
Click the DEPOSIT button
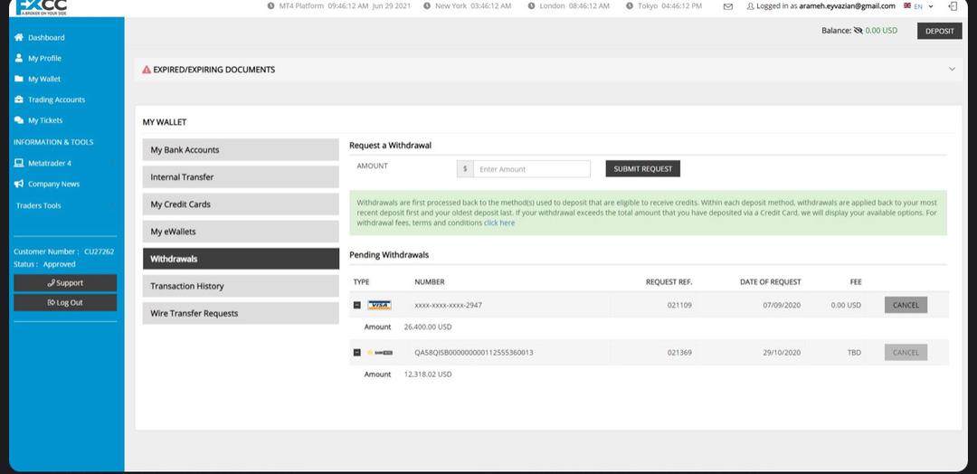click(939, 31)
